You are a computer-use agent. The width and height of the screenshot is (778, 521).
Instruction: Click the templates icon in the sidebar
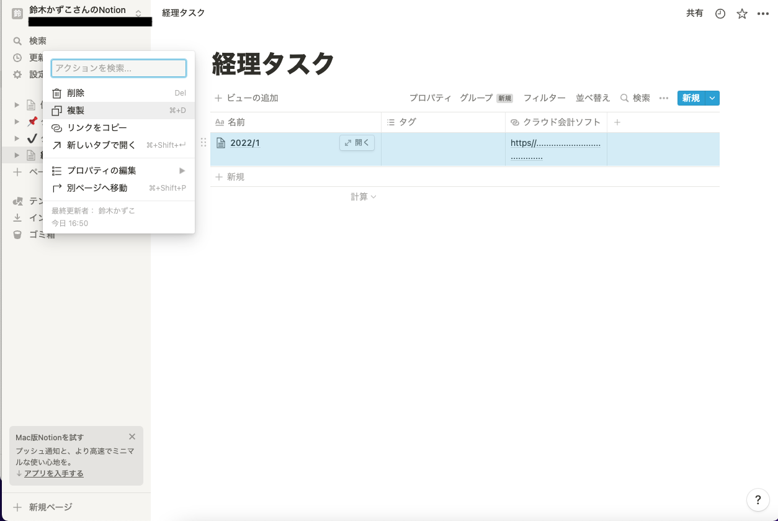point(17,201)
